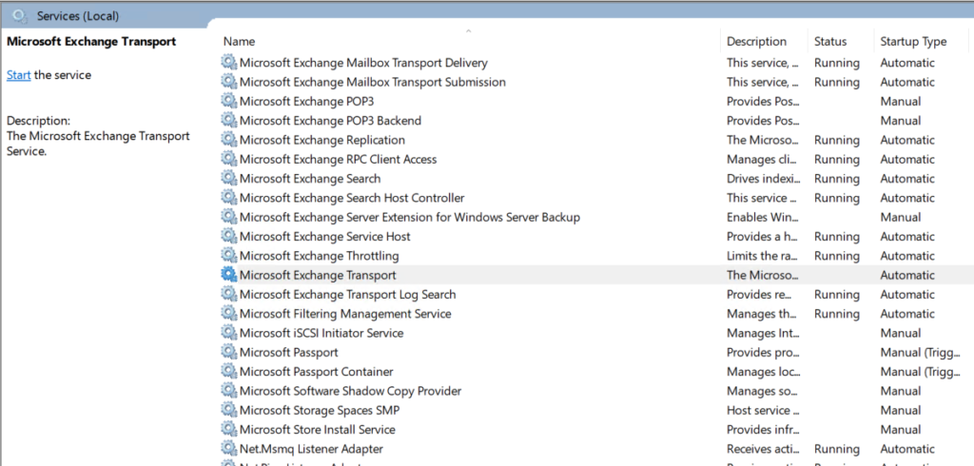Image resolution: width=974 pixels, height=466 pixels.
Task: Select Microsoft Exchange Search Host Controller name
Action: (352, 198)
